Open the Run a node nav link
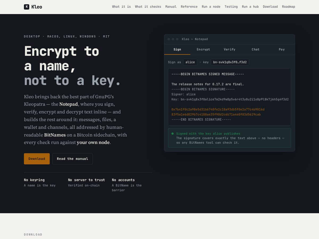 point(211,7)
